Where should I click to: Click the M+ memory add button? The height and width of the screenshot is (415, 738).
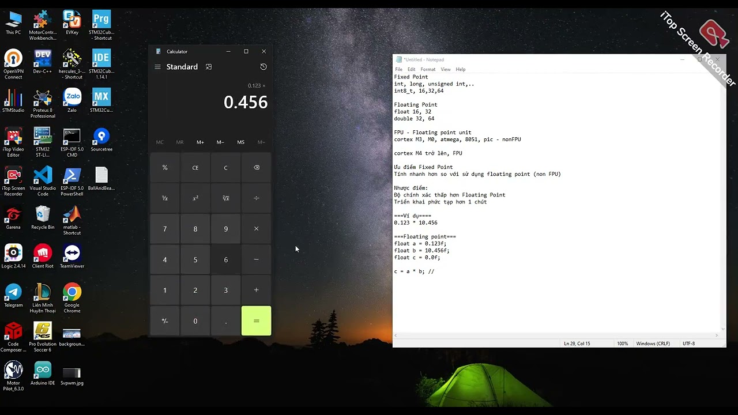pyautogui.click(x=200, y=142)
